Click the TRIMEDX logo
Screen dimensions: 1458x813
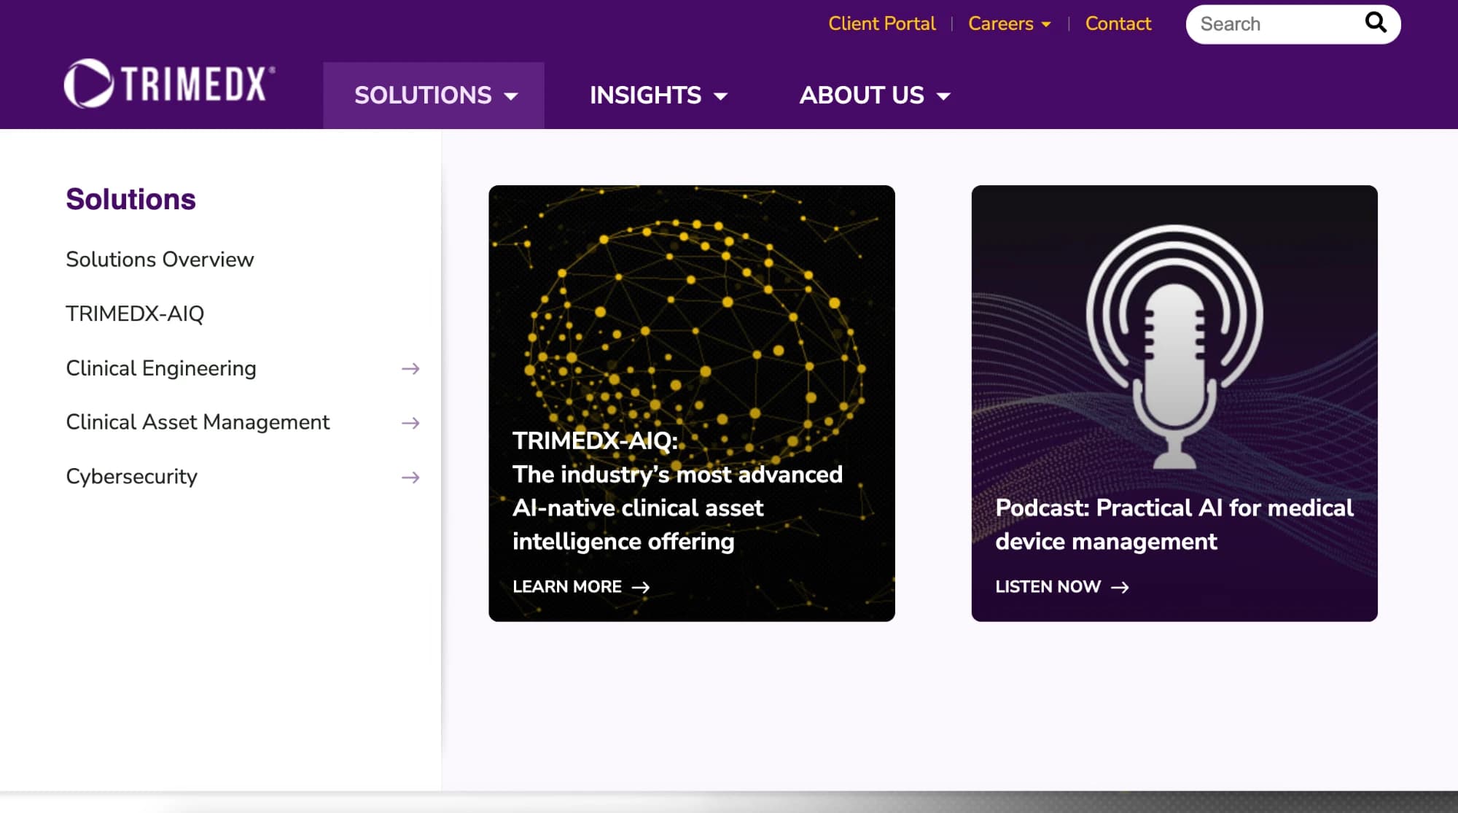[169, 83]
